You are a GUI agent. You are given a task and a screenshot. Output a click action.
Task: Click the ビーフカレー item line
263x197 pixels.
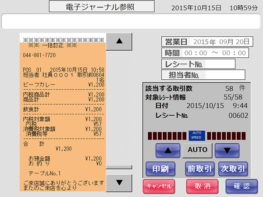point(64,84)
